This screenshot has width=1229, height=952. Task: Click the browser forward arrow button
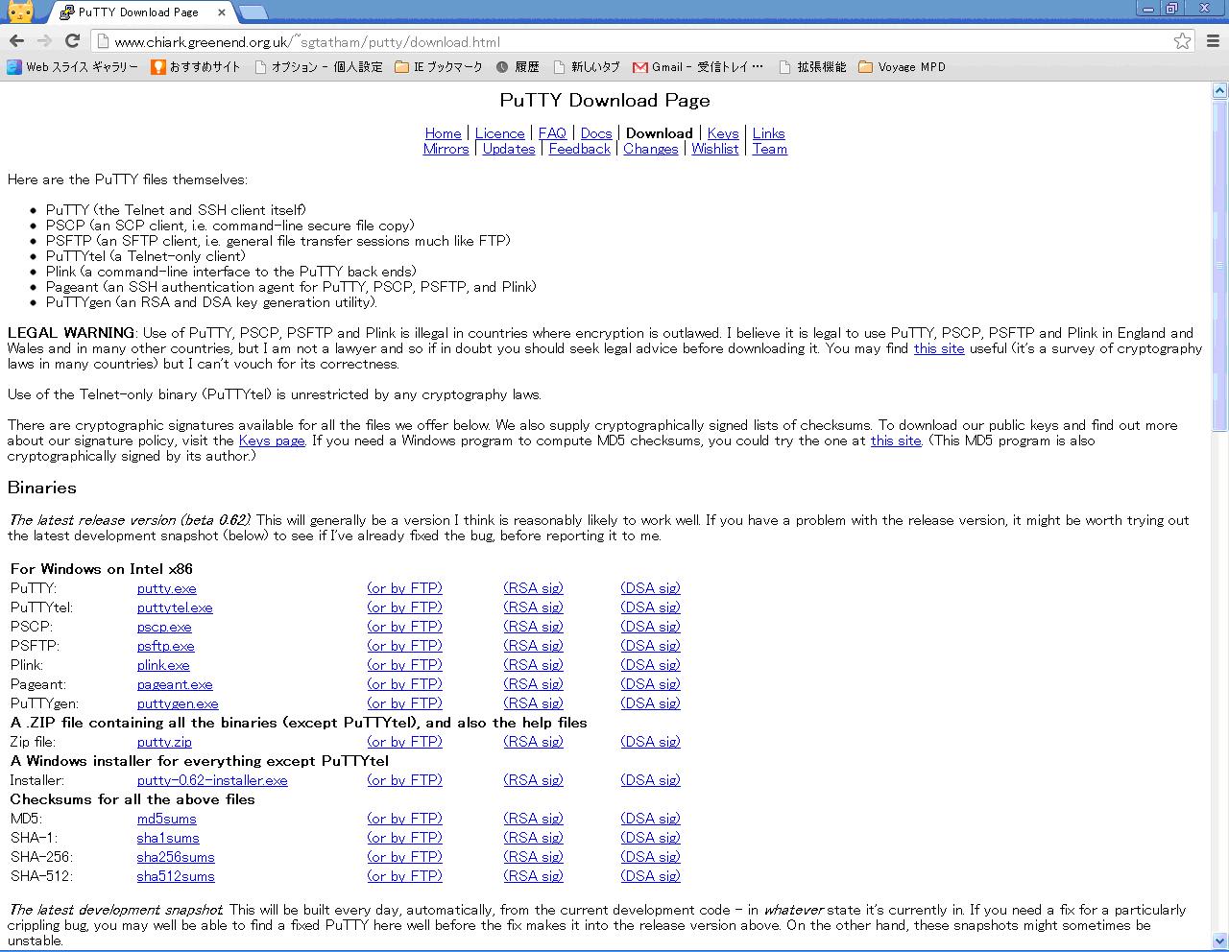tap(44, 40)
